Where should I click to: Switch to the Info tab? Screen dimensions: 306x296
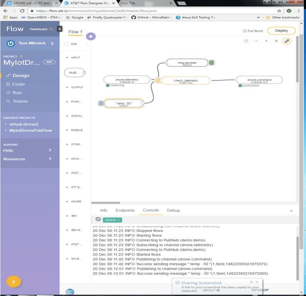coord(104,210)
